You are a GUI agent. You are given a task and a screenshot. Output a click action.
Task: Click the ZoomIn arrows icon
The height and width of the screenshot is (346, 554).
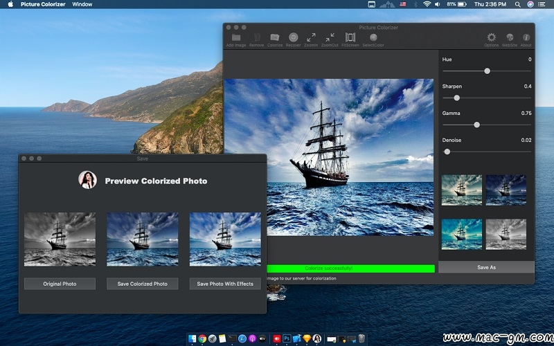(311, 37)
